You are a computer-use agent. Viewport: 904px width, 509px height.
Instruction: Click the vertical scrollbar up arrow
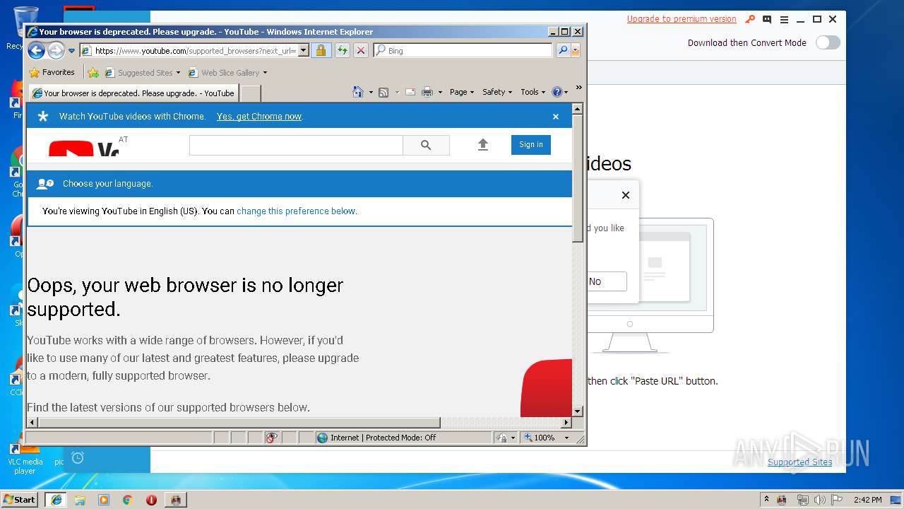pyautogui.click(x=578, y=109)
